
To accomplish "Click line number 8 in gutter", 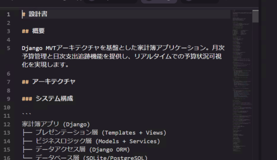I will pyautogui.click(x=9, y=90).
